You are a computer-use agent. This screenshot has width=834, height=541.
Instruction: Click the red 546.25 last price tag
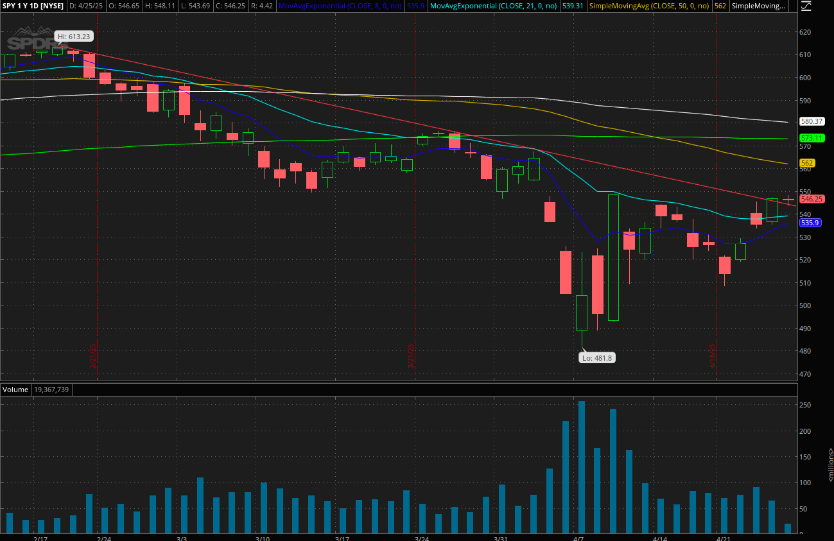pyautogui.click(x=812, y=199)
